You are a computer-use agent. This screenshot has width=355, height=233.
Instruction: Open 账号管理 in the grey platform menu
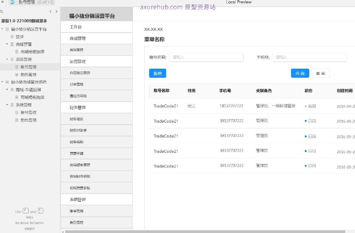(x=96, y=211)
